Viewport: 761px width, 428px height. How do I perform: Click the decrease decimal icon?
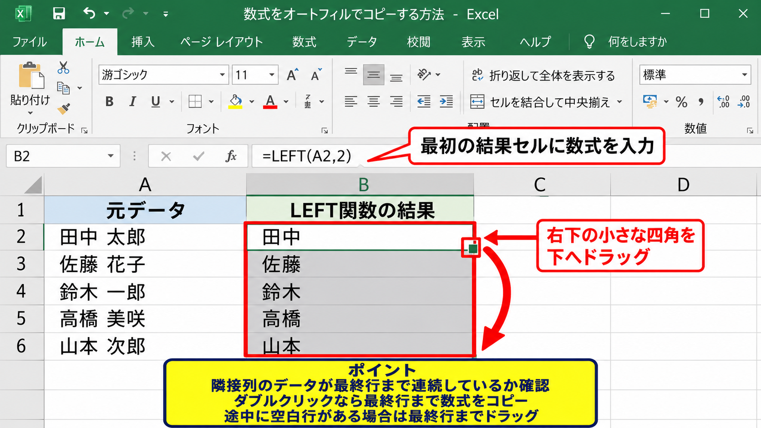click(744, 101)
